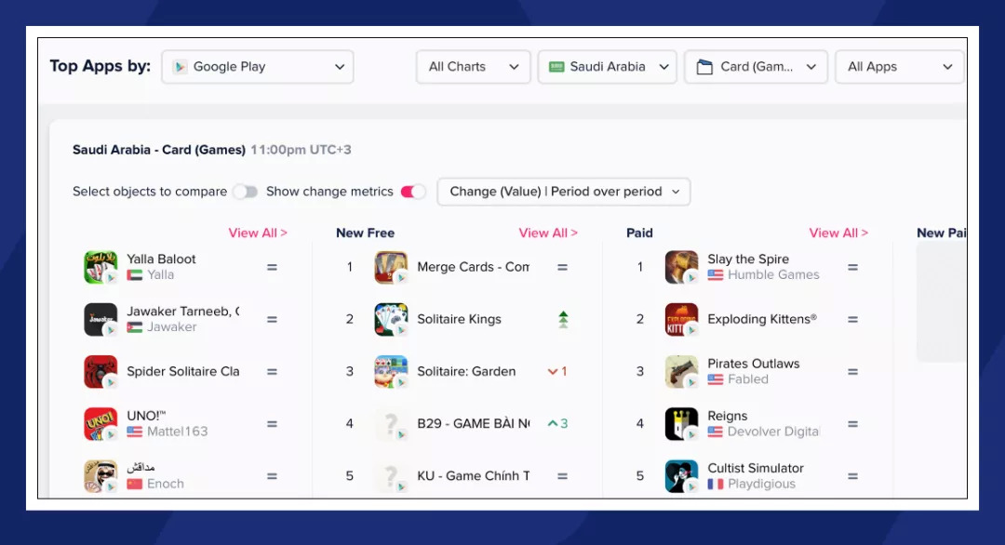
Task: Click the New Free column heading
Action: pos(366,233)
